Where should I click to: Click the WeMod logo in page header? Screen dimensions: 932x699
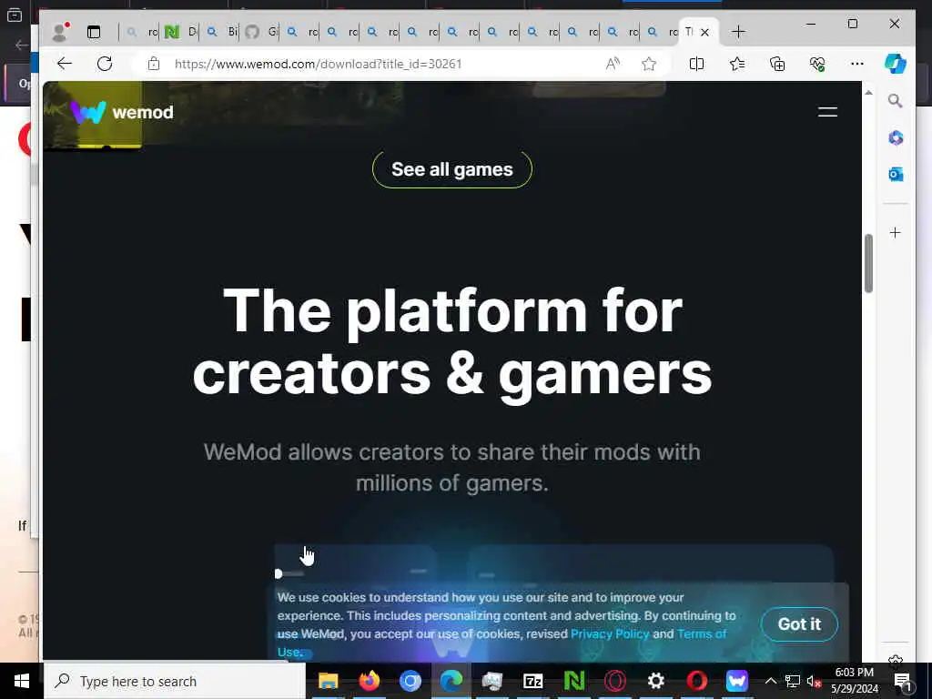[122, 112]
